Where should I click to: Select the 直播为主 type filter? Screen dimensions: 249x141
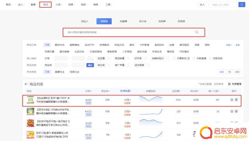60,72
